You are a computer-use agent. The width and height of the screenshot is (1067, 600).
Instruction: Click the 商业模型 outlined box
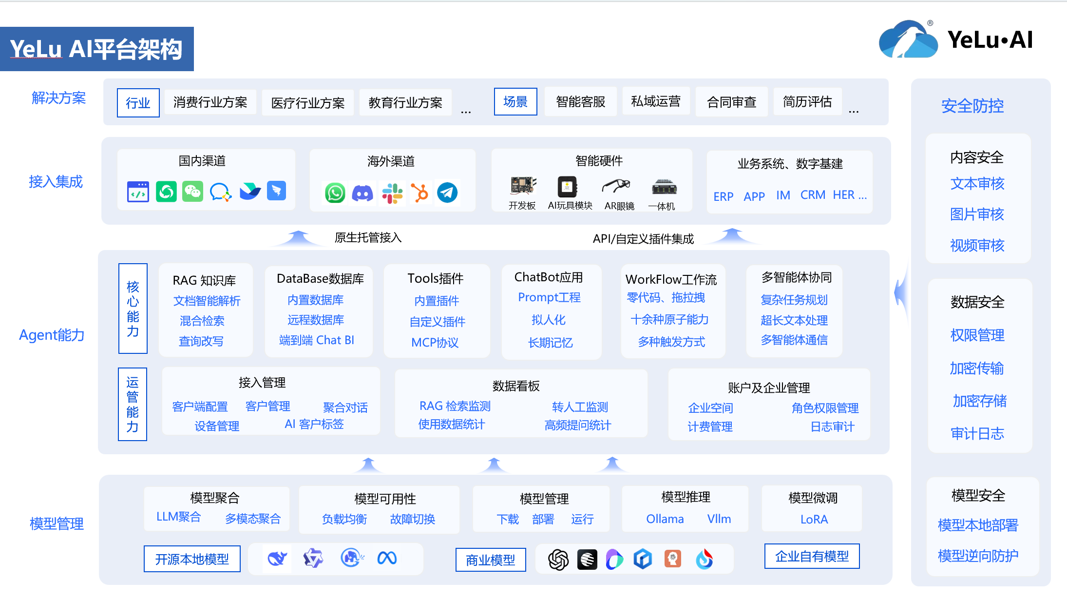tap(491, 560)
